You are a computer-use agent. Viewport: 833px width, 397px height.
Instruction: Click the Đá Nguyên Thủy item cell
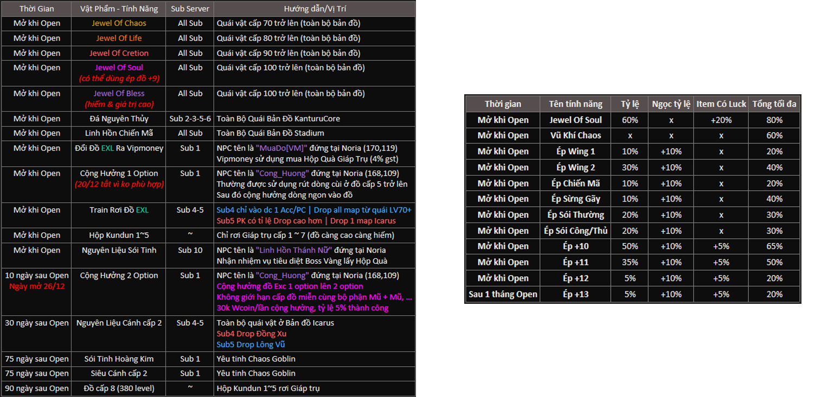pyautogui.click(x=119, y=119)
